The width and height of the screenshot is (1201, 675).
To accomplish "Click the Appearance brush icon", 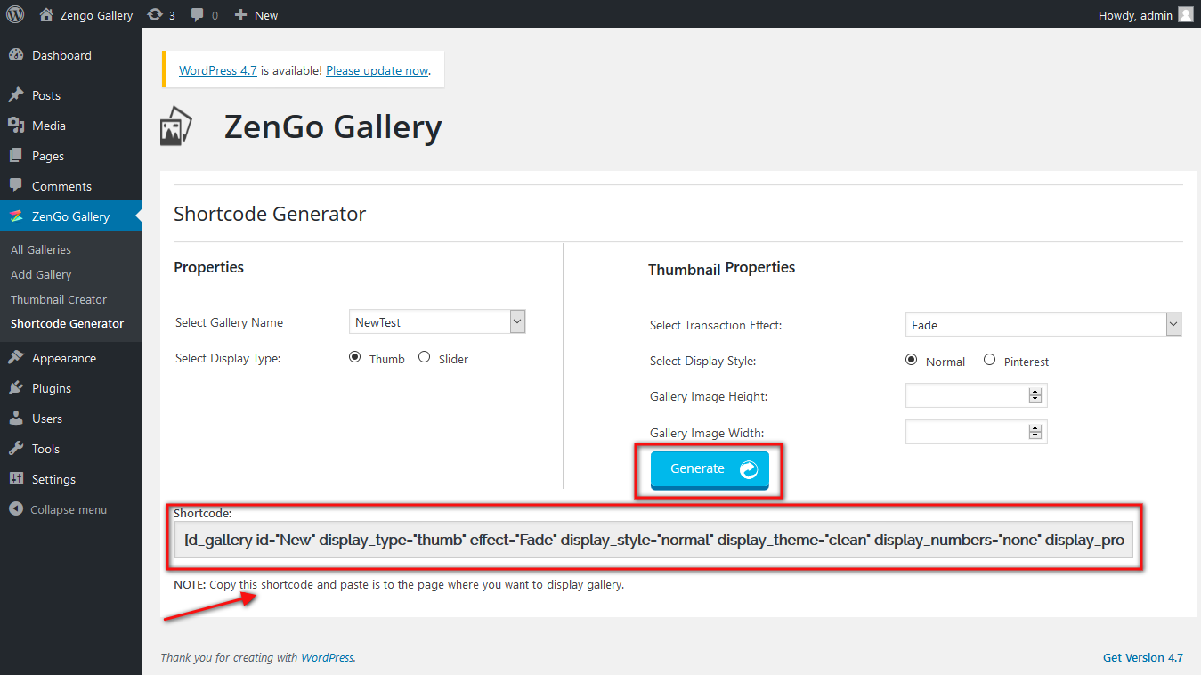I will click(x=16, y=358).
